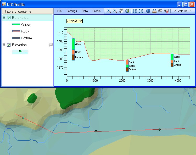The height and width of the screenshot is (155, 196).
Task: Collapse the Elevation tree node
Action: (4, 45)
